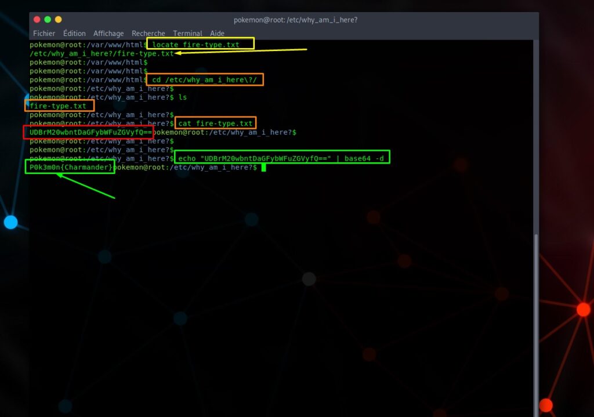Open the Aide help menu

[217, 34]
